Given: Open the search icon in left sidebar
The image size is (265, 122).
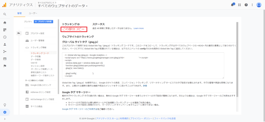Looking at the screenshot, I should tap(5, 14).
